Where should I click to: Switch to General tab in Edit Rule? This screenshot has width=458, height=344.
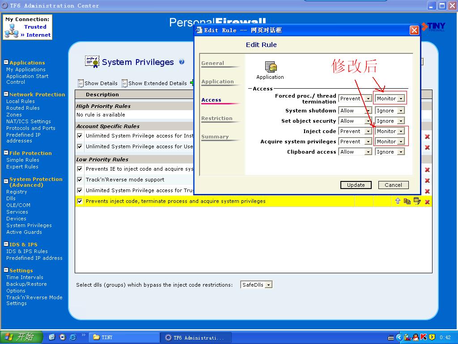point(212,63)
